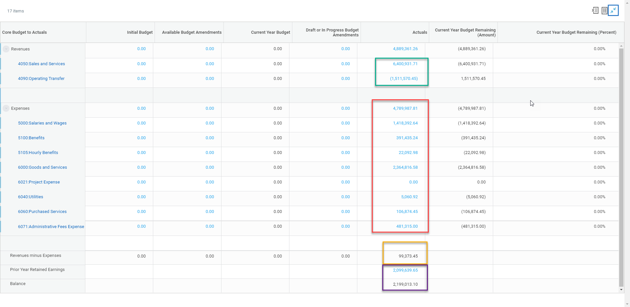Exit fullscreen with collapse arrows icon
The image size is (630, 307).
pyautogui.click(x=613, y=10)
